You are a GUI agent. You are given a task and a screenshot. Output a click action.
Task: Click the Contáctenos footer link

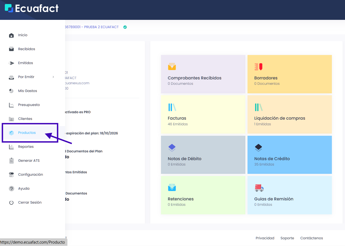point(312,238)
